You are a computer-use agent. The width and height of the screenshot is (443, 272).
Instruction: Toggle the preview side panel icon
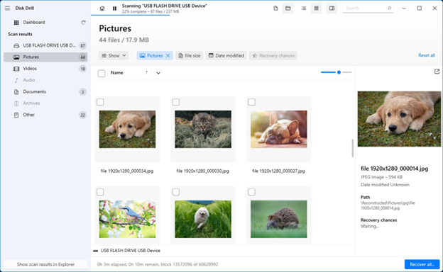point(332,8)
